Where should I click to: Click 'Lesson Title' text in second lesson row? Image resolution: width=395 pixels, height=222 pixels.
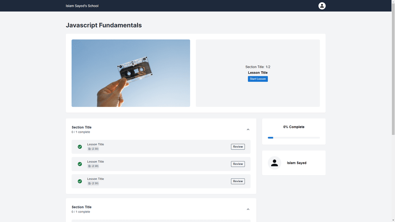[x=96, y=161]
